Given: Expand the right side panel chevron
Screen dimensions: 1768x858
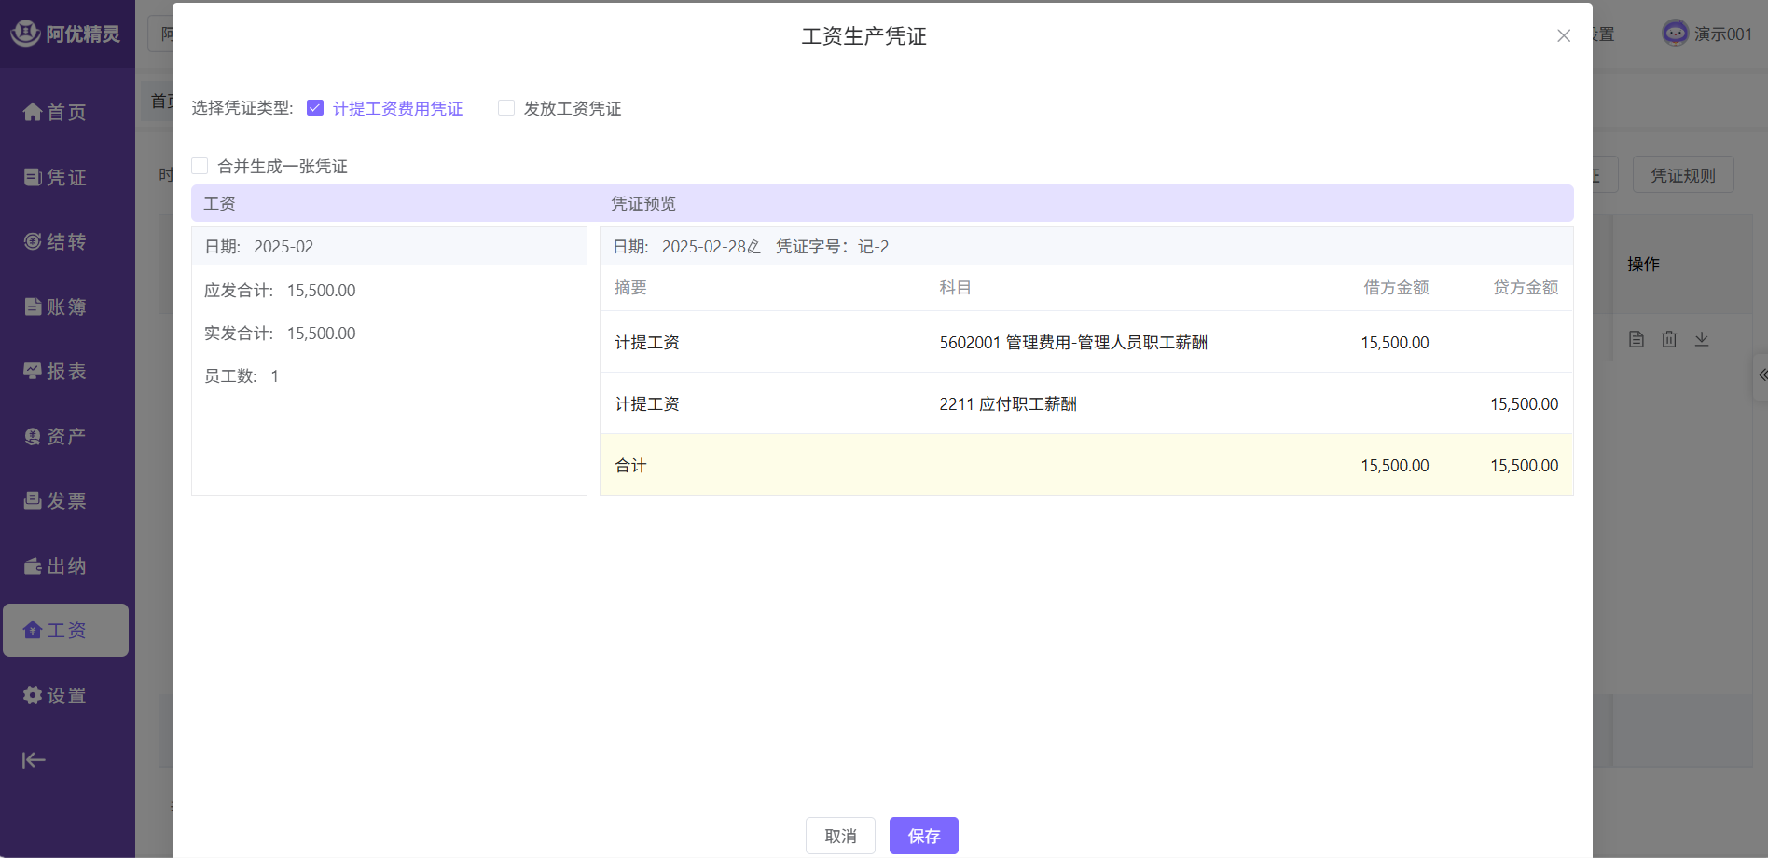Looking at the screenshot, I should (1761, 375).
